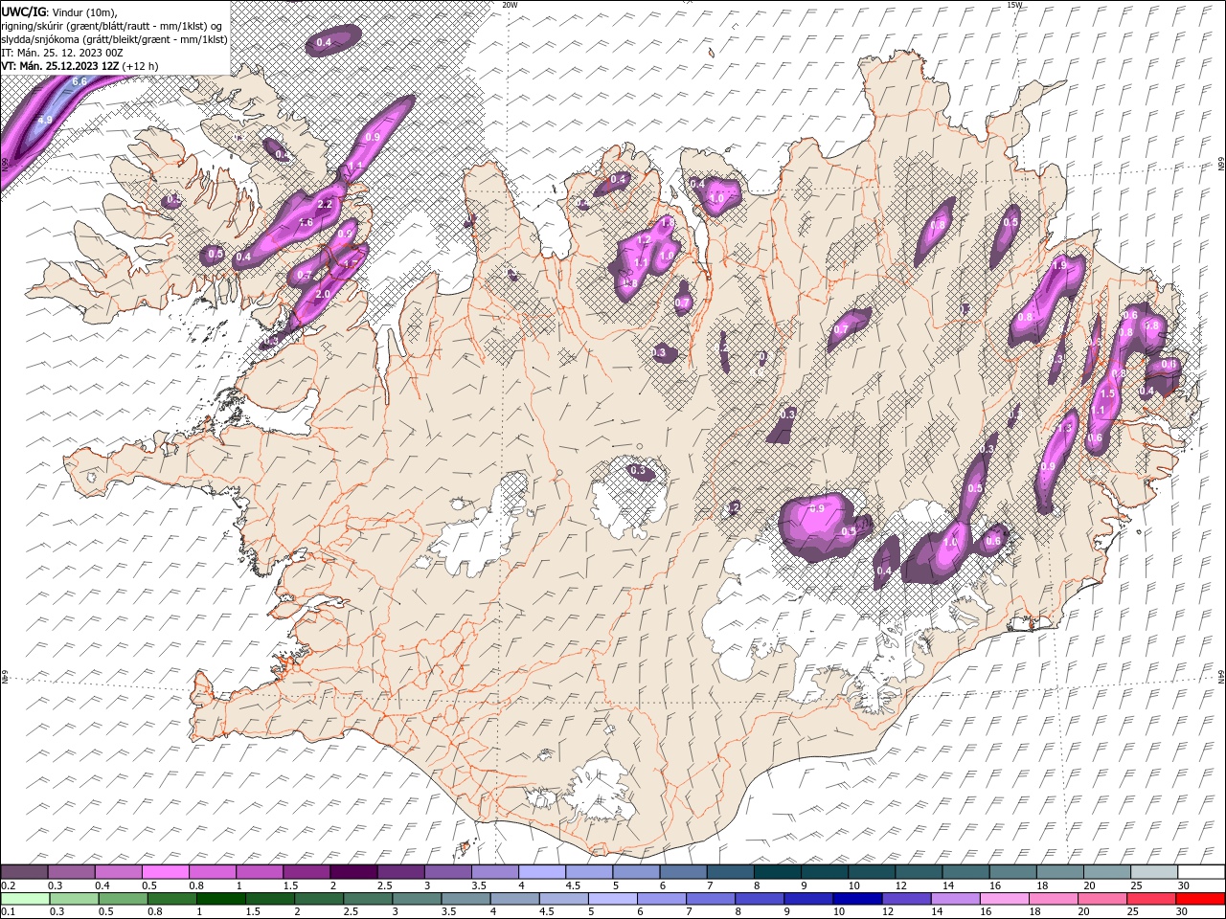The image size is (1226, 919).
Task: Choose the light lavender swatch labeled 4, upper scale
Action: [x=542, y=872]
